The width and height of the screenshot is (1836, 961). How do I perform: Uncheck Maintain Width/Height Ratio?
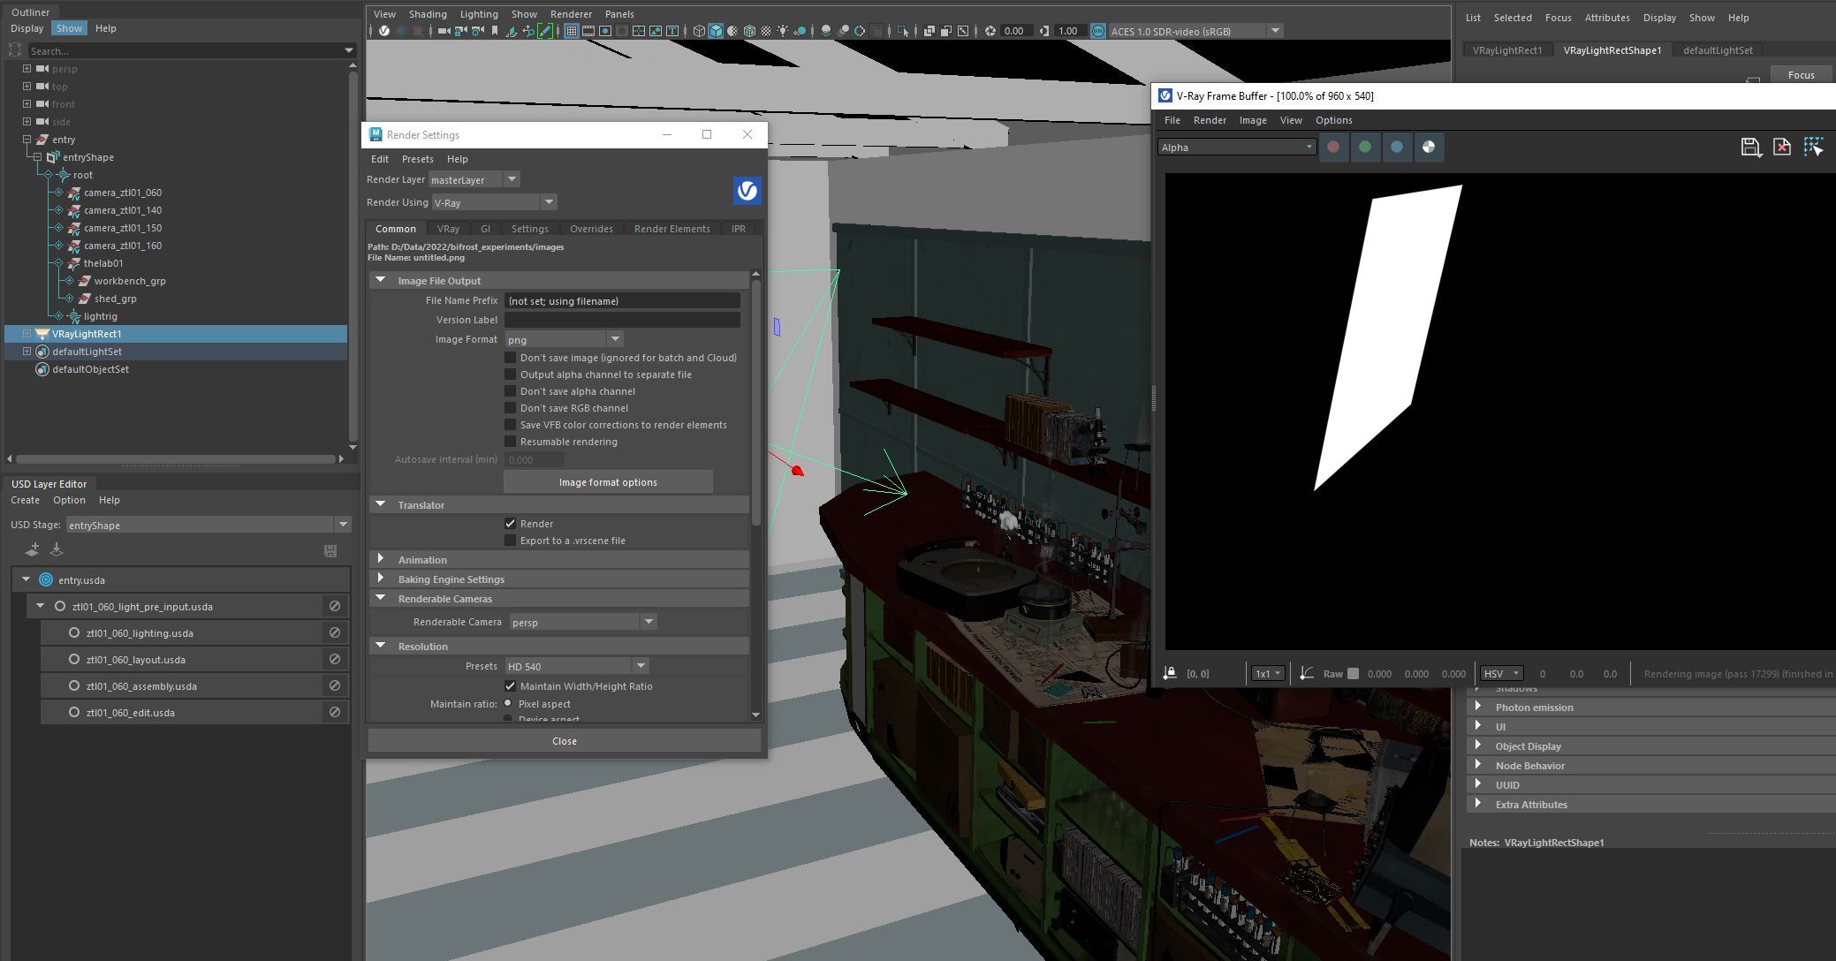[510, 686]
